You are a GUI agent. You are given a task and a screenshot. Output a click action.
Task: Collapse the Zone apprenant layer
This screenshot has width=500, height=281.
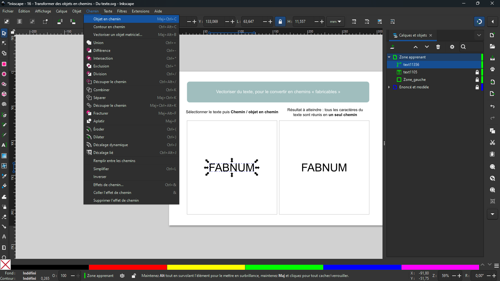point(389,57)
